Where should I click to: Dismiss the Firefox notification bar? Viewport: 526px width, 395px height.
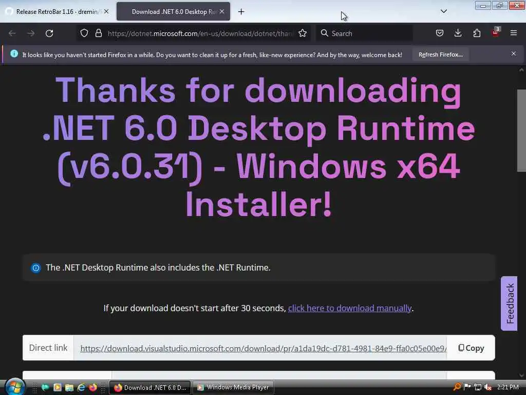coord(514,53)
